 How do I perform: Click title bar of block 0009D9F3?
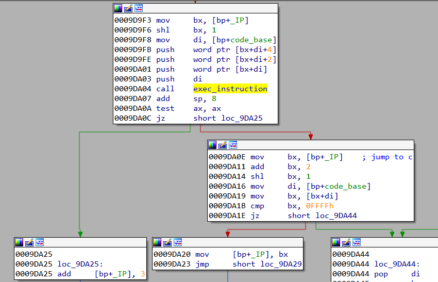195,8
